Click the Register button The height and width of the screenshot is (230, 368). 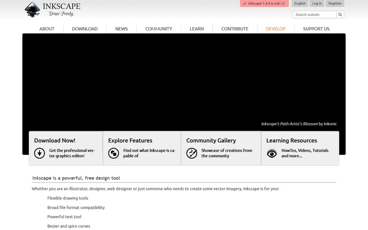point(335,3)
